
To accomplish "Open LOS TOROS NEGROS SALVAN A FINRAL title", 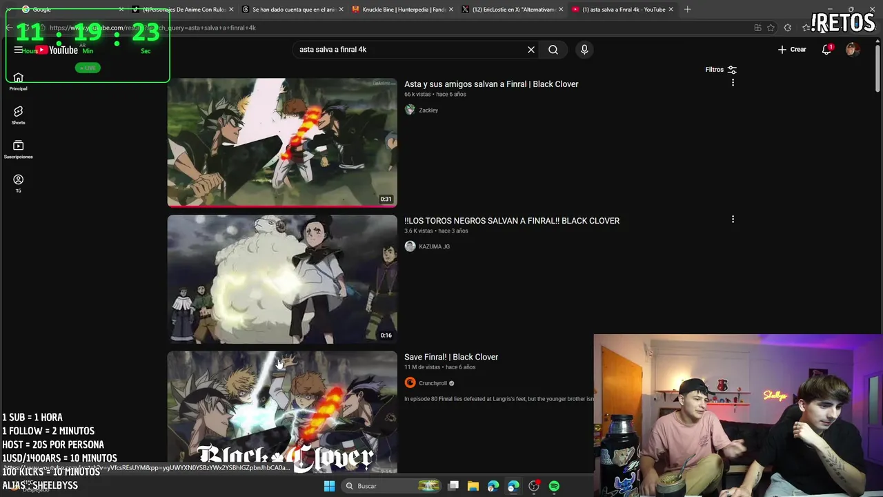I will tap(512, 221).
